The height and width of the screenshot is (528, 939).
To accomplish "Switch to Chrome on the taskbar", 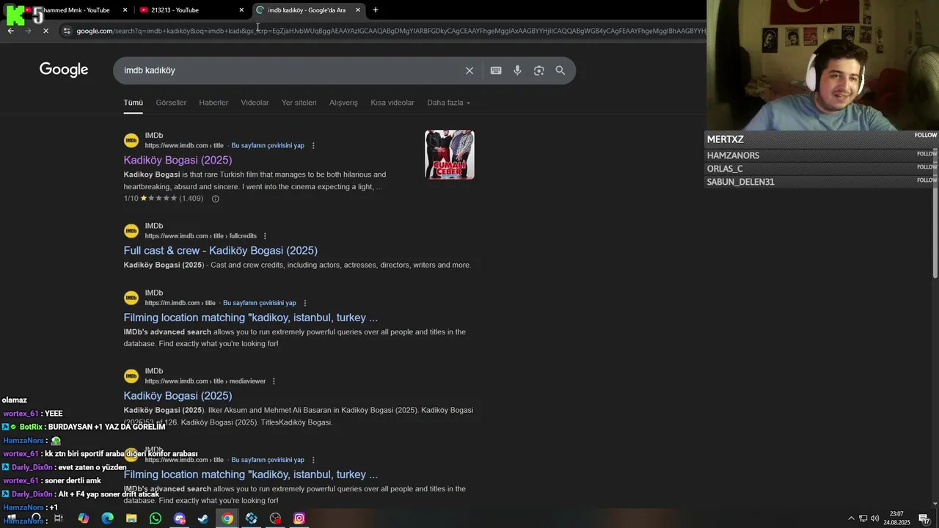I will tap(227, 518).
